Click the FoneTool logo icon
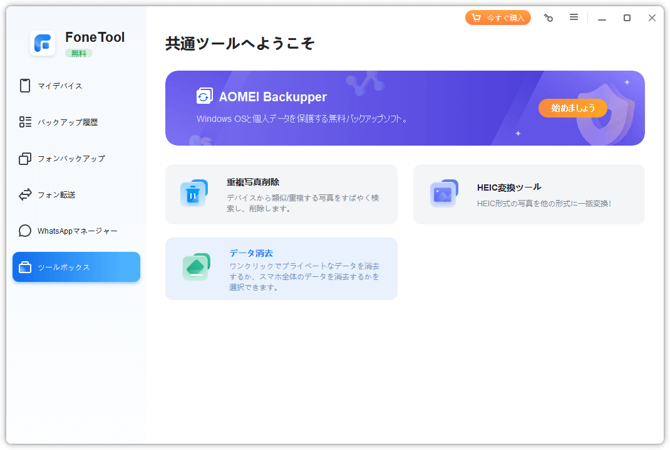 (43, 43)
